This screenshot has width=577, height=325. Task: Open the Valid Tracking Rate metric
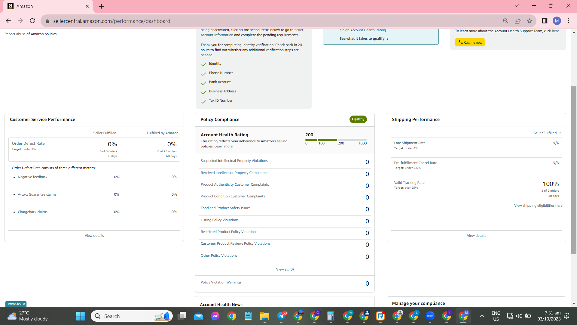(409, 183)
